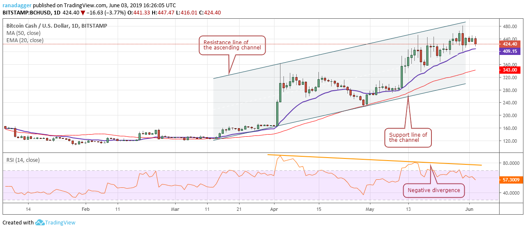Viewport: 526px width, 230px height.
Task: Click the EMA (20, close) indicator label
Action: [25, 40]
